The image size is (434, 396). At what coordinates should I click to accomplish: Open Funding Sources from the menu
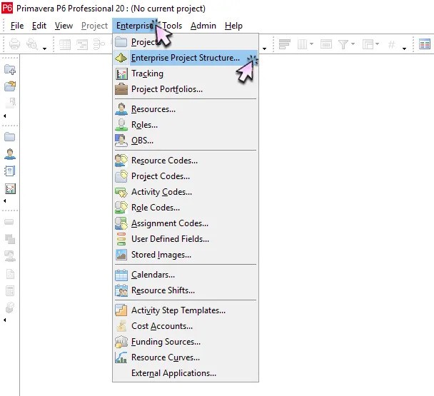tap(186, 342)
